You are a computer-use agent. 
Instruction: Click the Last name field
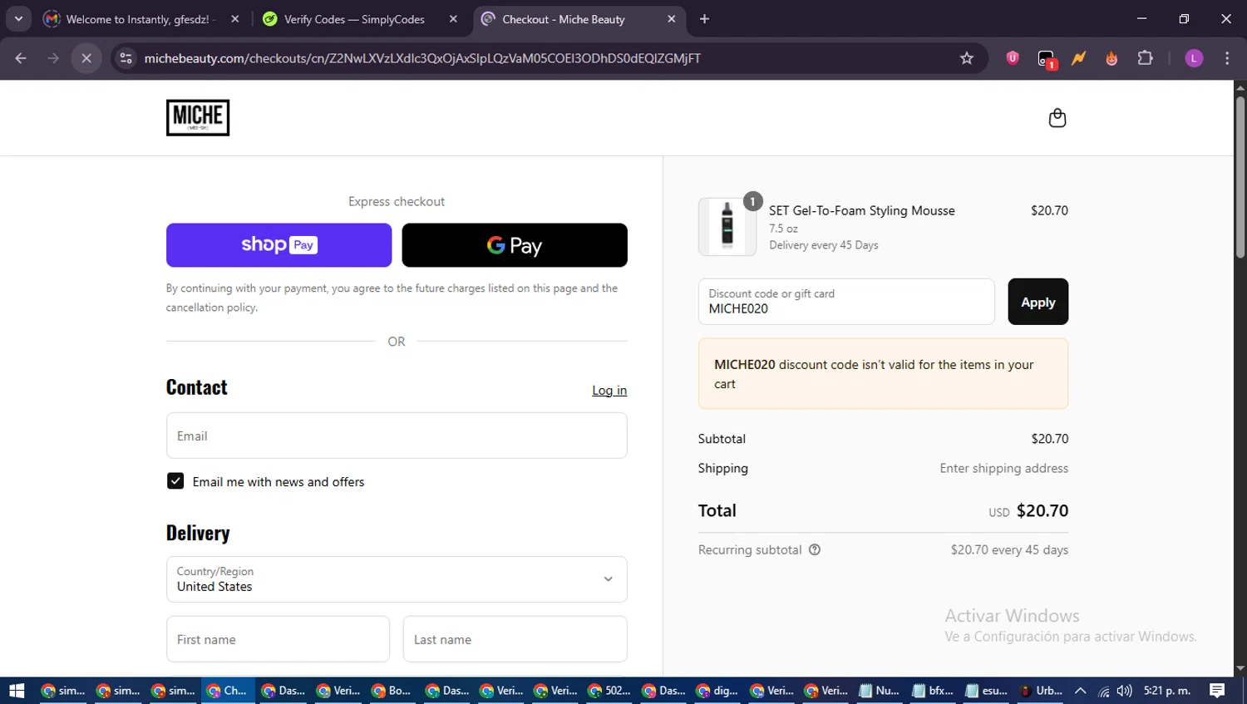click(515, 639)
